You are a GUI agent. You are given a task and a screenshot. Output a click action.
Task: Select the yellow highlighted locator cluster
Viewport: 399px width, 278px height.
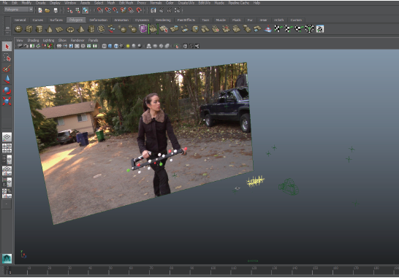point(256,181)
